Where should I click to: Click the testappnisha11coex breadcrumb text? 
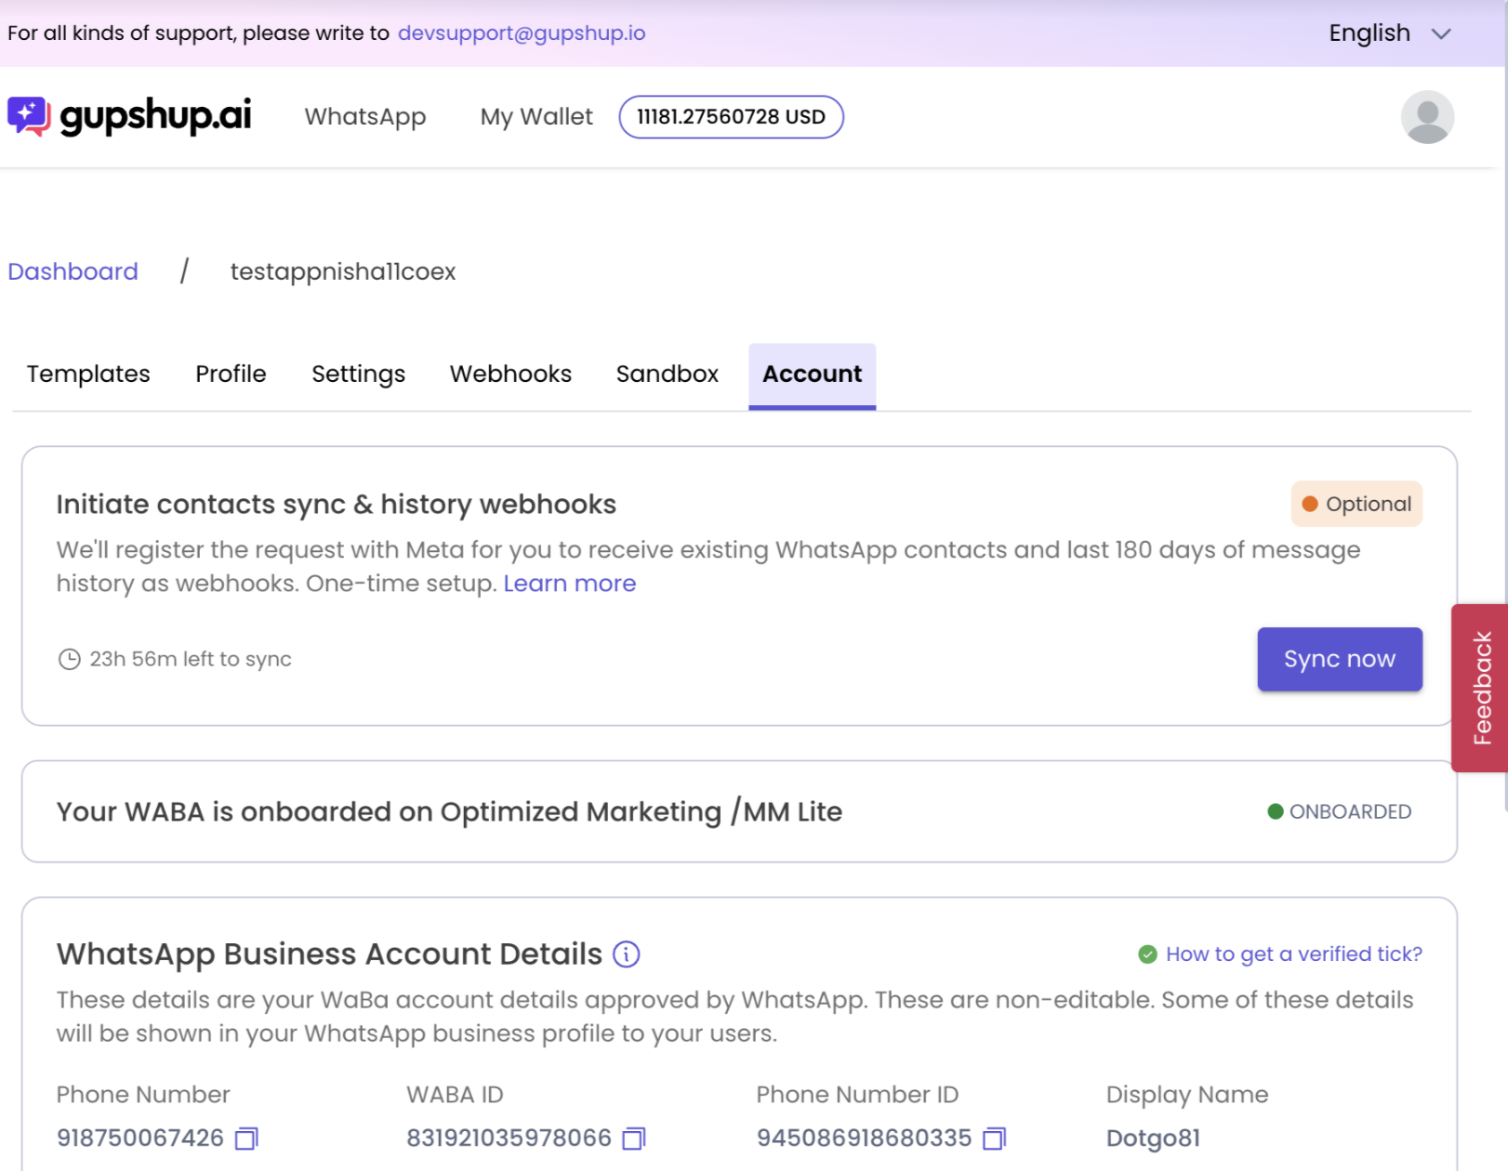343,271
